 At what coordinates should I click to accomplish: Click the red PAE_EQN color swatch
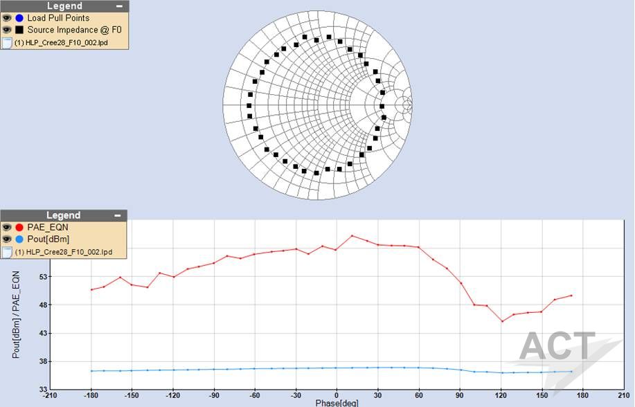click(x=19, y=227)
